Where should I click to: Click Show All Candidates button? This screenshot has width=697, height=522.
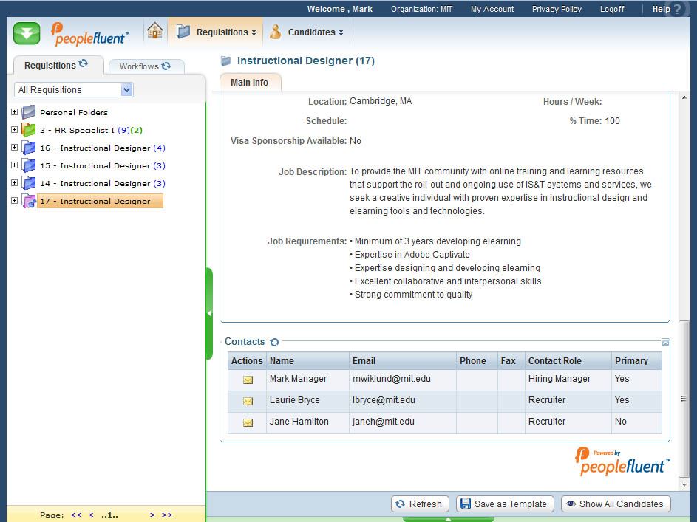coord(615,504)
